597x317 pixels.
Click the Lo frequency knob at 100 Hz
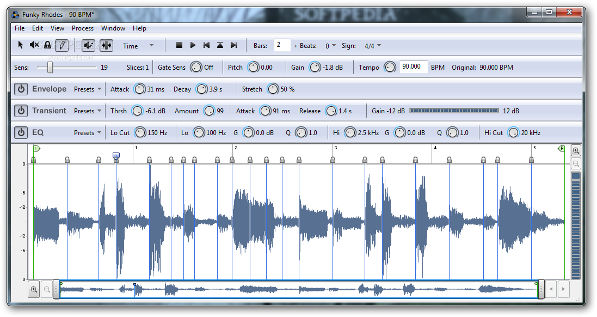tap(199, 132)
